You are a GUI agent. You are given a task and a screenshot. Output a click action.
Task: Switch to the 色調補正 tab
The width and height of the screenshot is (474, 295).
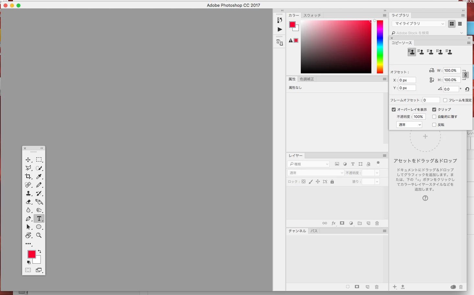(307, 79)
